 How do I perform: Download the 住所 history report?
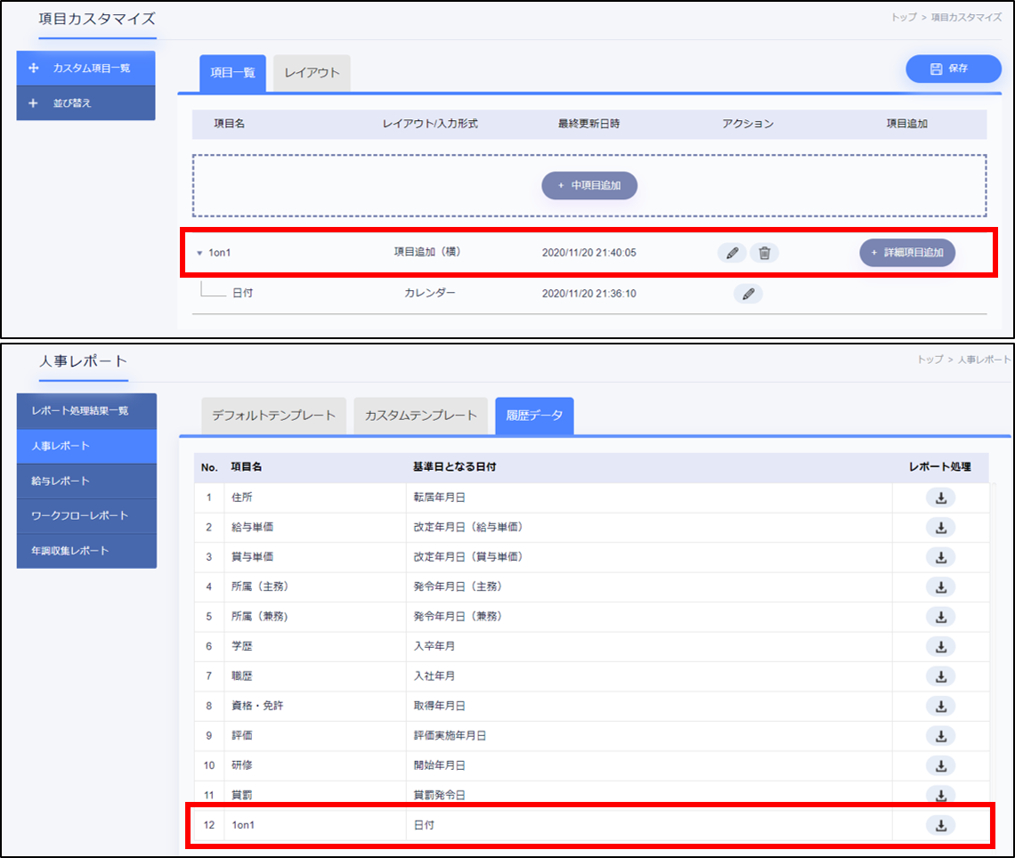pyautogui.click(x=940, y=498)
